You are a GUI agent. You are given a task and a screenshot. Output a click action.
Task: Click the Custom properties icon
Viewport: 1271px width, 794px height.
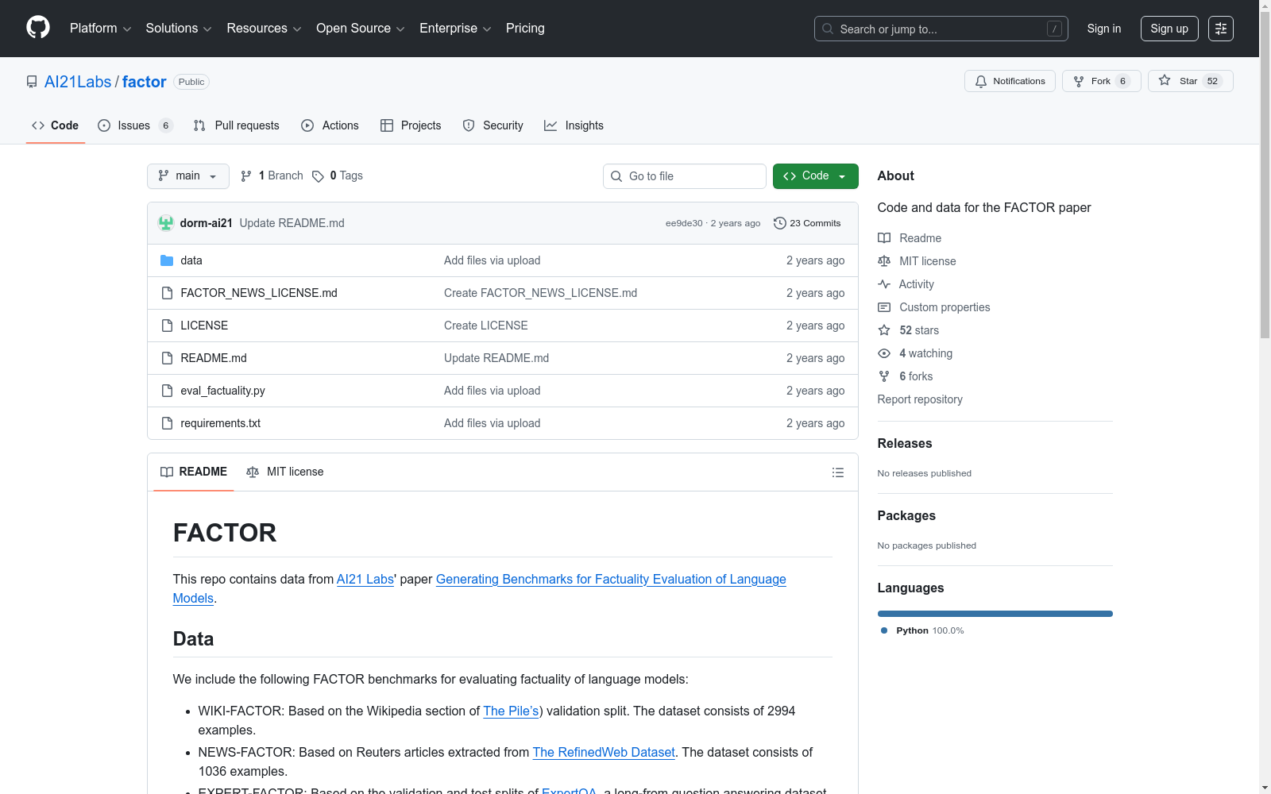pos(884,307)
